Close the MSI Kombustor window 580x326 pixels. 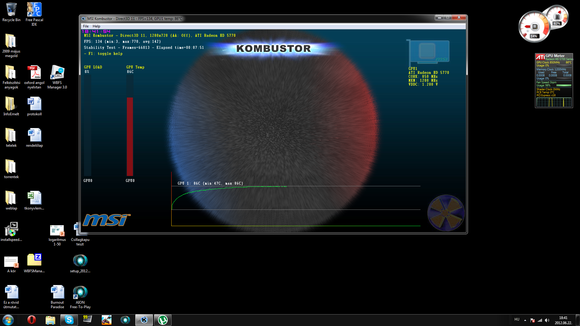459,18
